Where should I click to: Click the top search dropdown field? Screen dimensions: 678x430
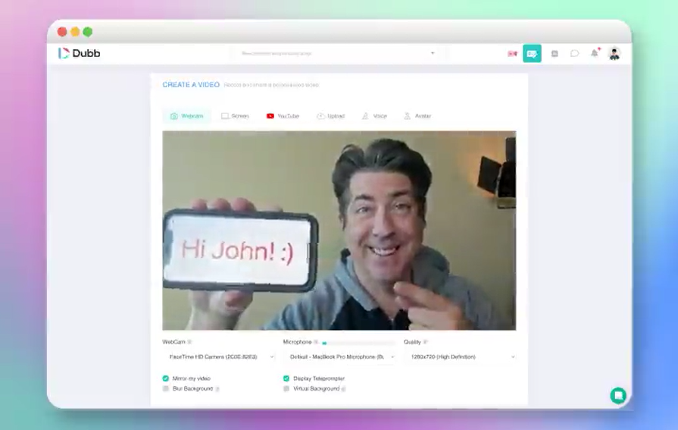337,54
